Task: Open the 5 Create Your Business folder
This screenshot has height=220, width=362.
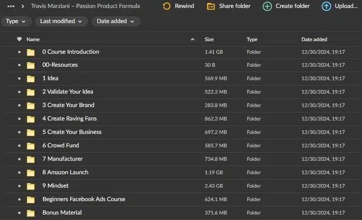Action: click(x=72, y=132)
